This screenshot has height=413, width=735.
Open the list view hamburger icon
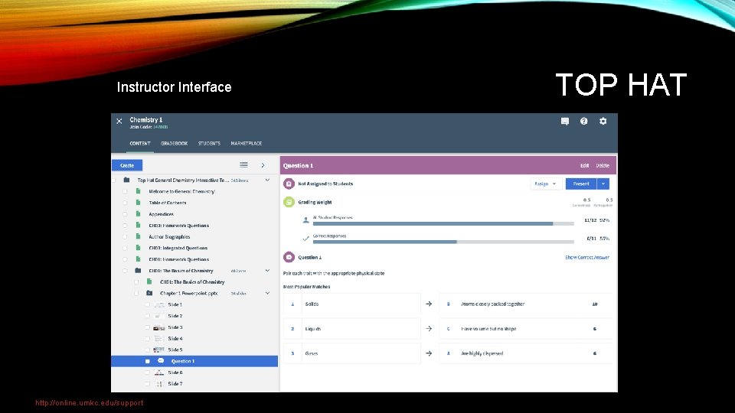(243, 165)
